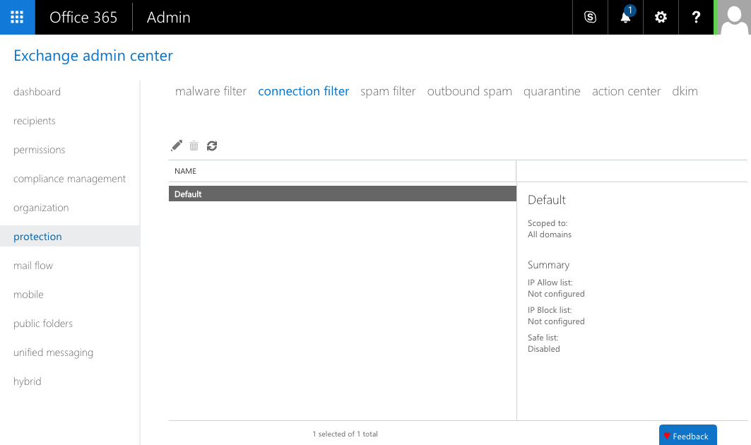Refresh the connection filter list
This screenshot has height=445, width=751.
click(x=212, y=146)
